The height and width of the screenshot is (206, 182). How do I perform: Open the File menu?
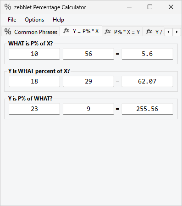click(x=12, y=20)
